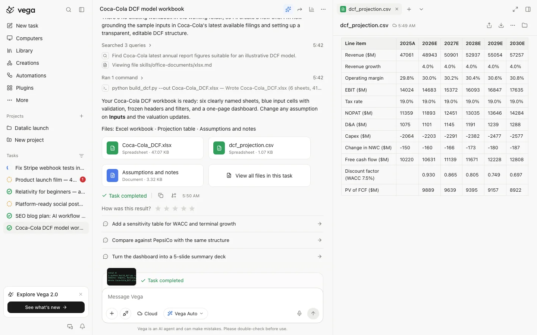Rate the result with the fifth star

192,208
